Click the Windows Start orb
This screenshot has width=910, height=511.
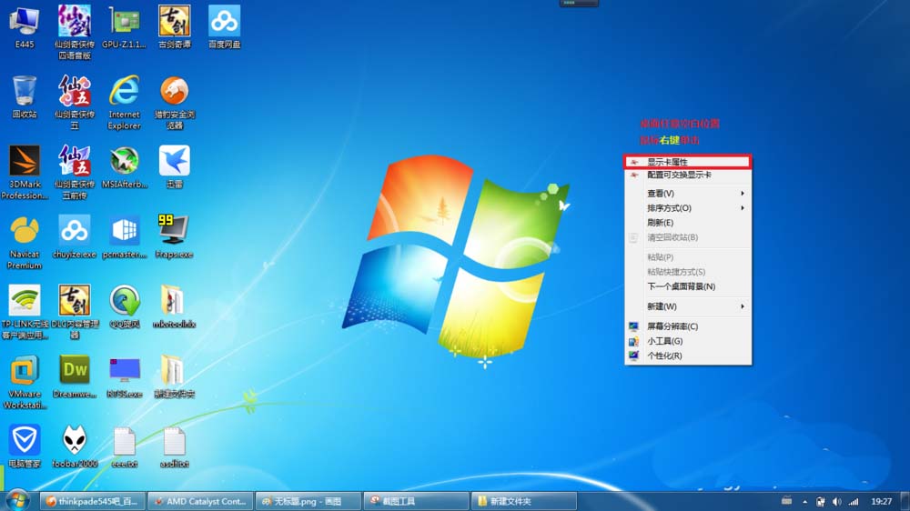pos(16,501)
